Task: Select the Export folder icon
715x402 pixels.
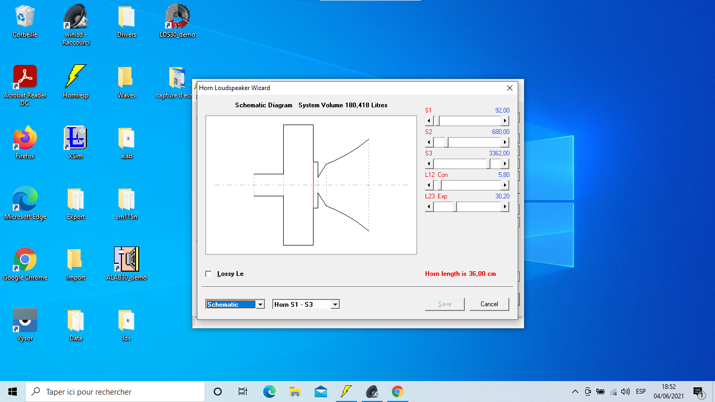Action: pyautogui.click(x=76, y=203)
